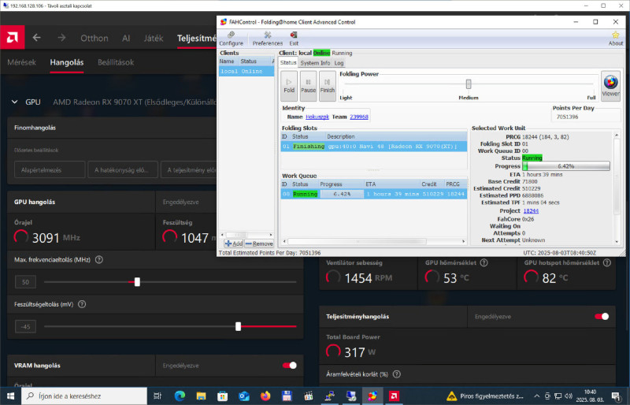Click the Folding Power slider handle
The image size is (630, 405).
point(469,84)
